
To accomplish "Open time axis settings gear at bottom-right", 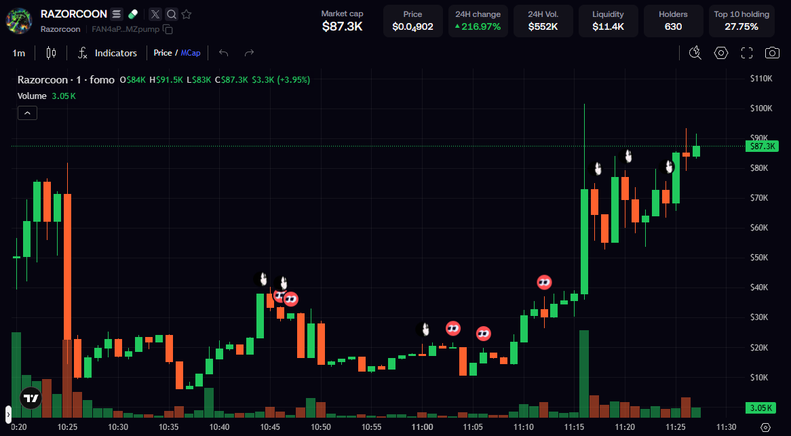I will pyautogui.click(x=765, y=427).
